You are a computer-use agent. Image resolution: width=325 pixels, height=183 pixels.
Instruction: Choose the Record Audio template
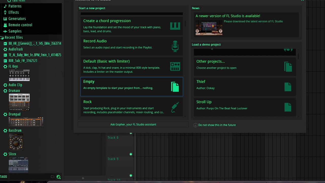coord(132,46)
